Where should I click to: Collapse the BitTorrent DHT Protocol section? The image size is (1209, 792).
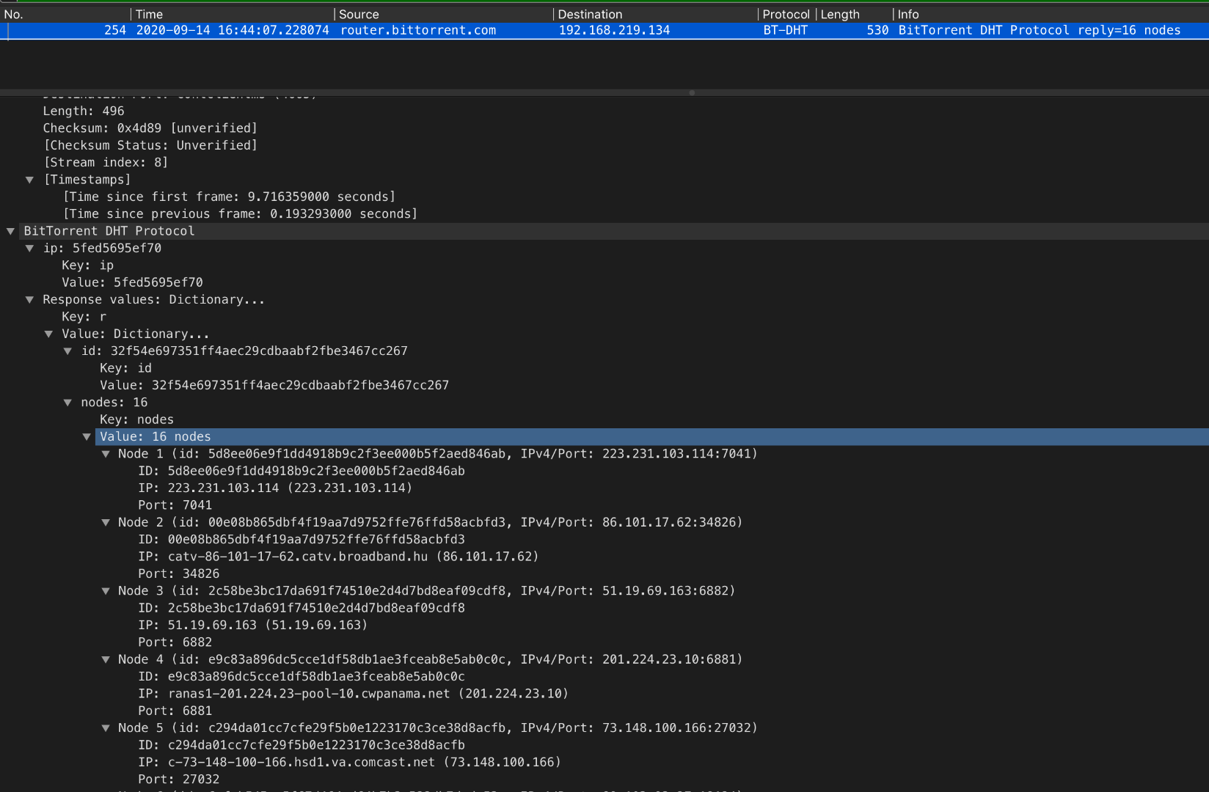pos(10,231)
